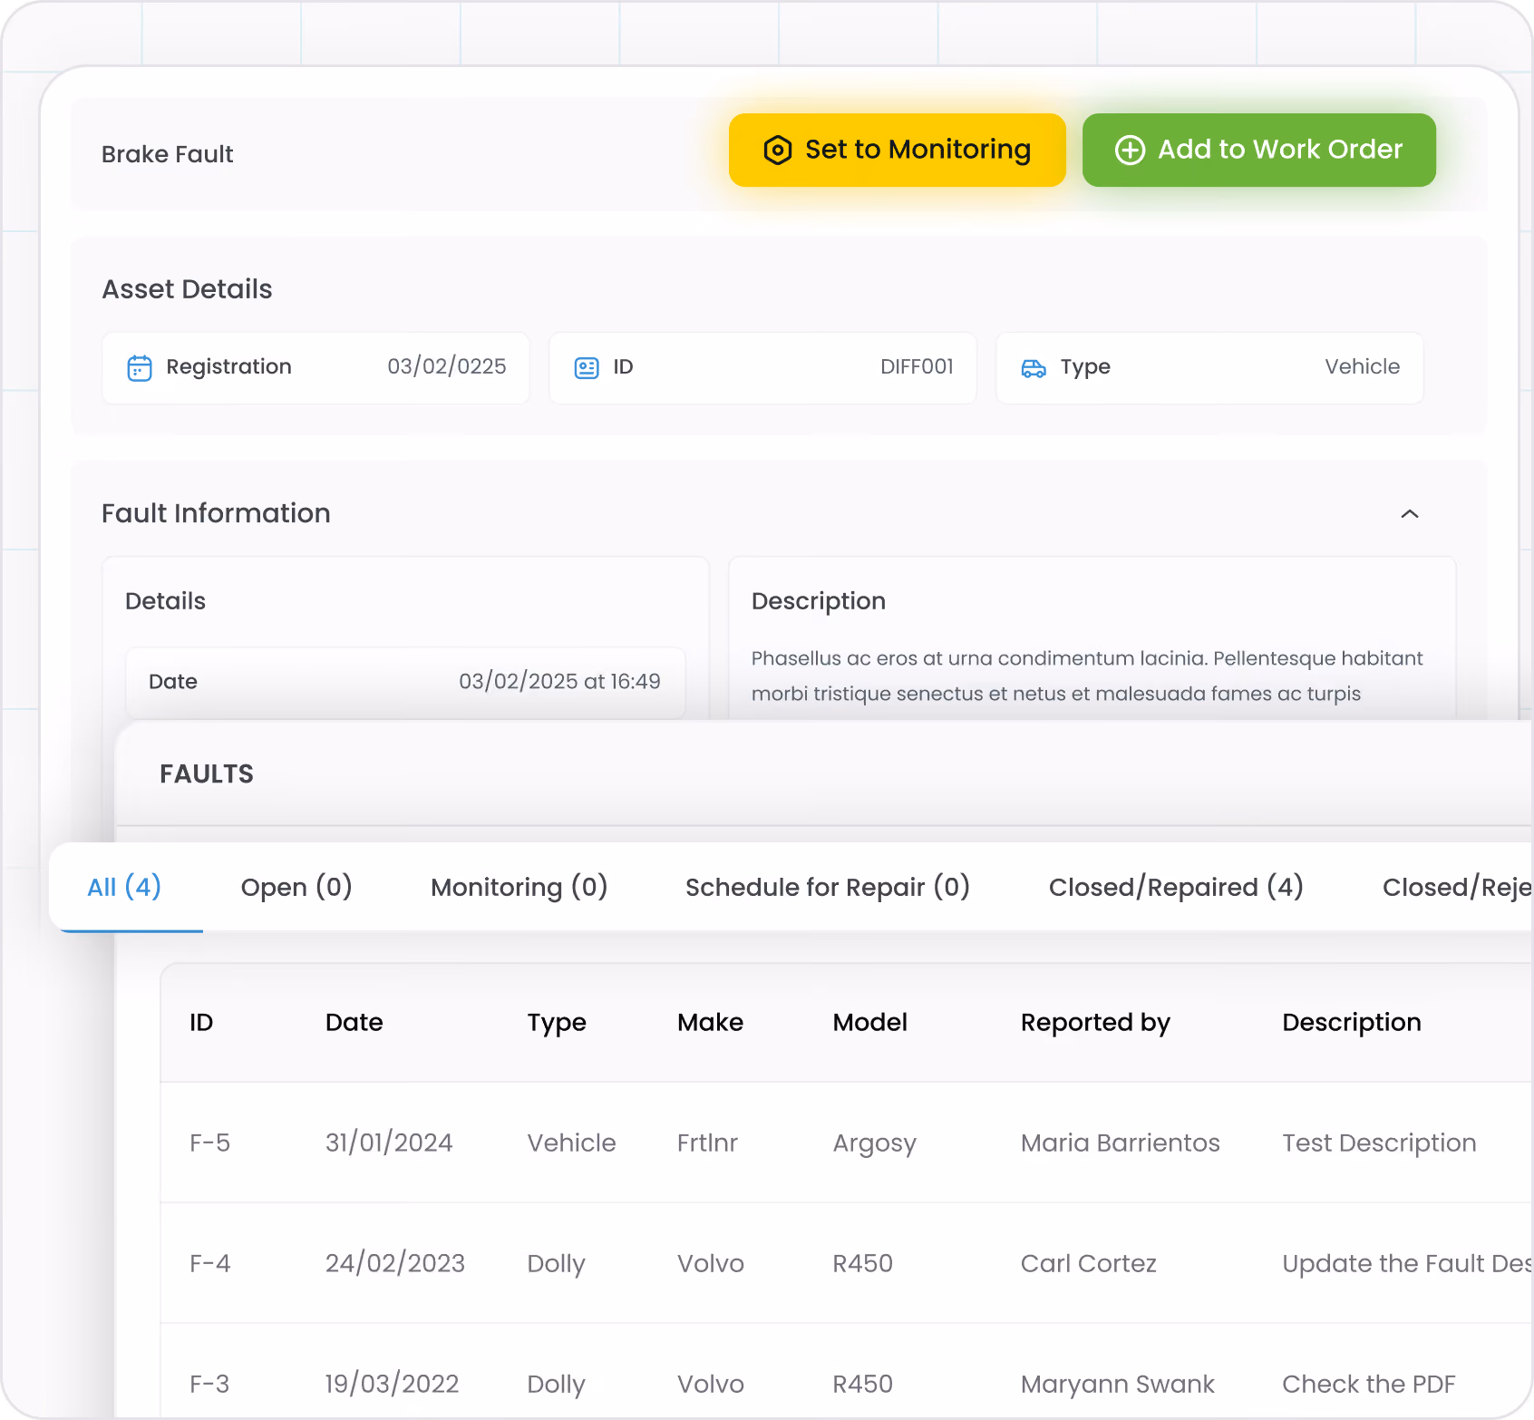This screenshot has width=1534, height=1420.
Task: Click the vehicle icon beside Type
Action: tap(1034, 368)
